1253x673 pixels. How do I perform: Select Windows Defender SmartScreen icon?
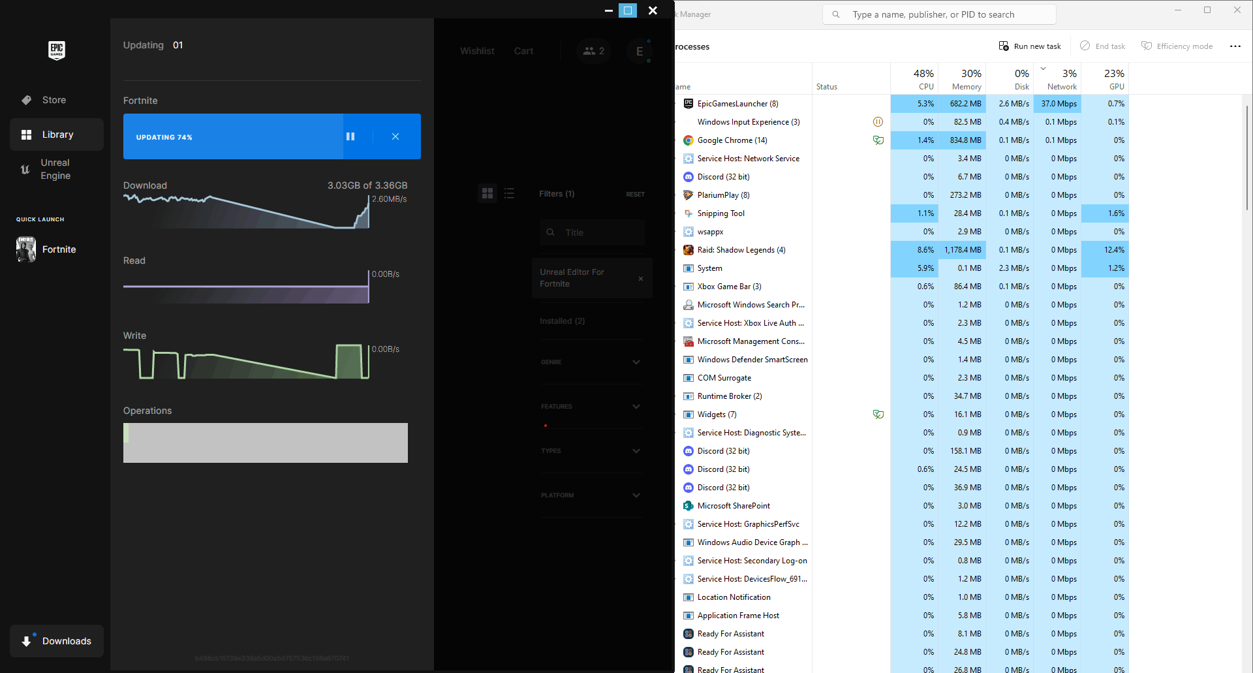(688, 360)
